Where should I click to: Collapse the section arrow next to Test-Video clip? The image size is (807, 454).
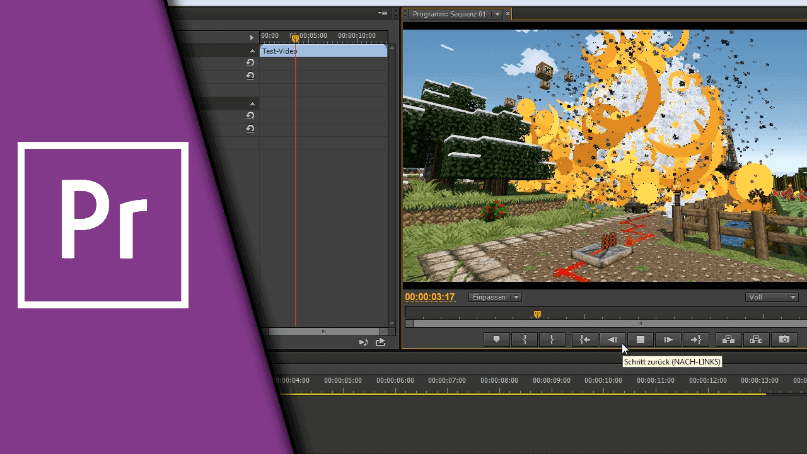pyautogui.click(x=253, y=51)
